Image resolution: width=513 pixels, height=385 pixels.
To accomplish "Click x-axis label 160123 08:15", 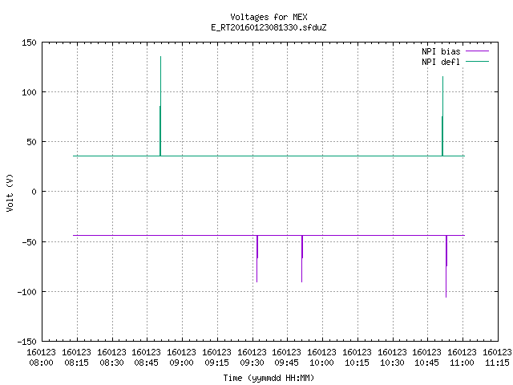I will click(77, 358).
